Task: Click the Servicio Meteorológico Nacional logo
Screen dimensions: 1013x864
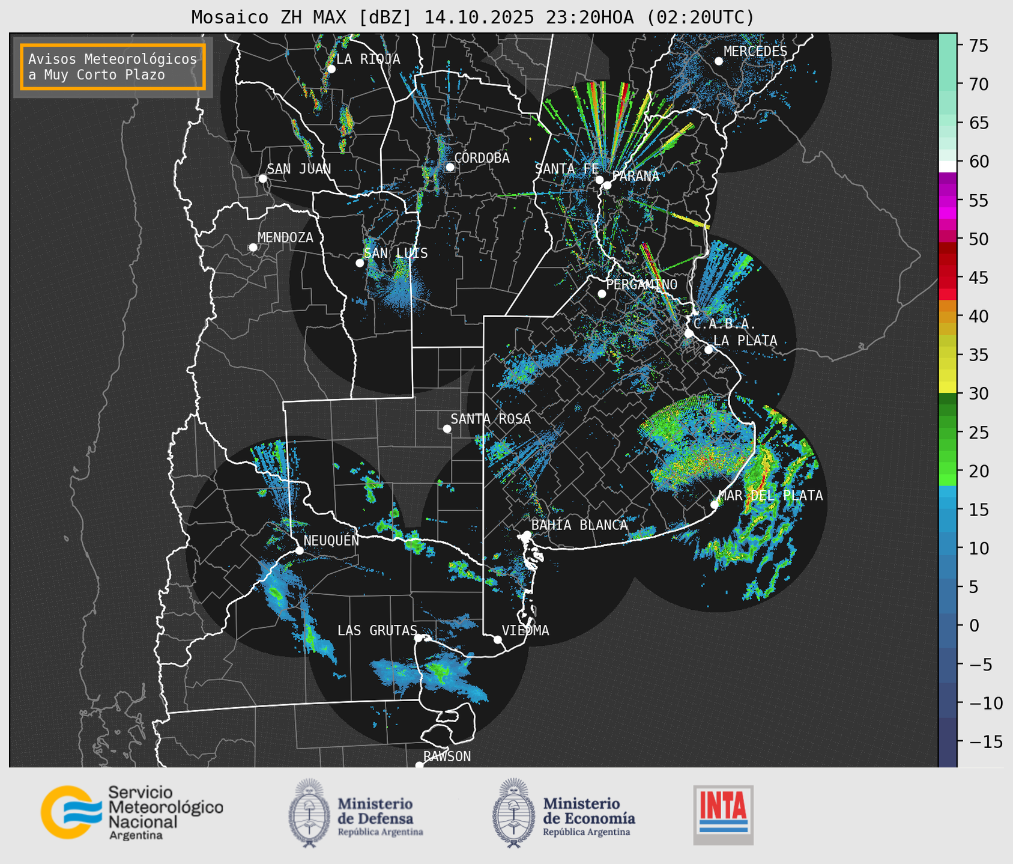Action: [x=132, y=813]
